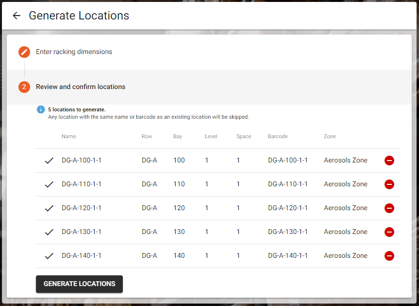Click name cell DG-A-130-1-1
The width and height of the screenshot is (419, 306).
tap(82, 232)
